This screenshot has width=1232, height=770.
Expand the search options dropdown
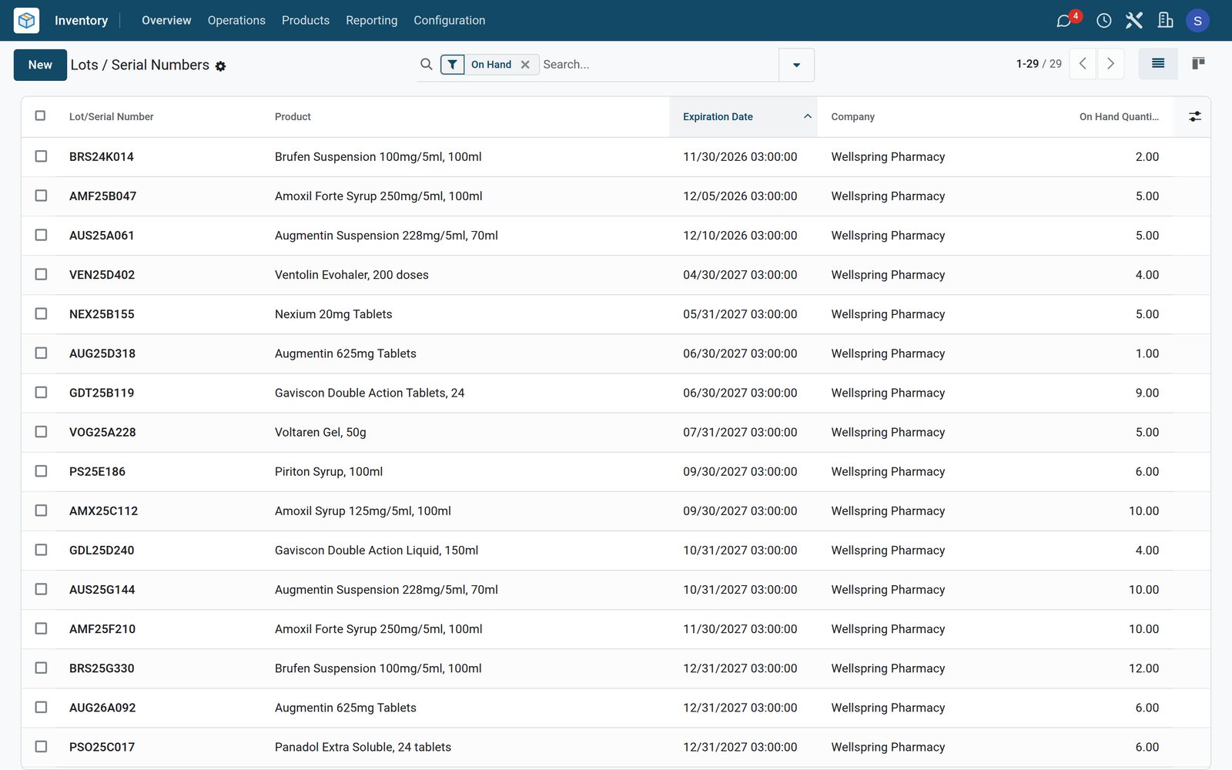(797, 65)
